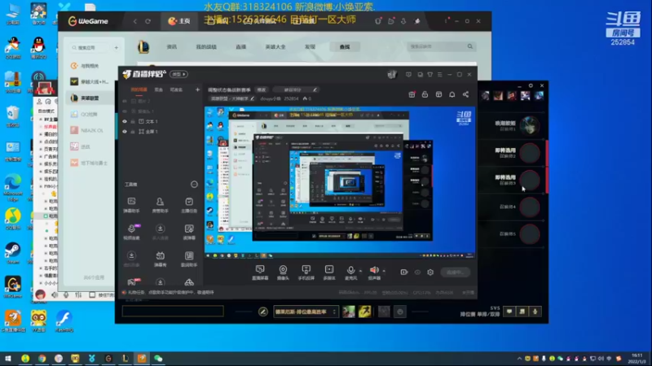The width and height of the screenshot is (652, 366).
Task: Hide the 文本 1 source layer
Action: pyautogui.click(x=125, y=121)
